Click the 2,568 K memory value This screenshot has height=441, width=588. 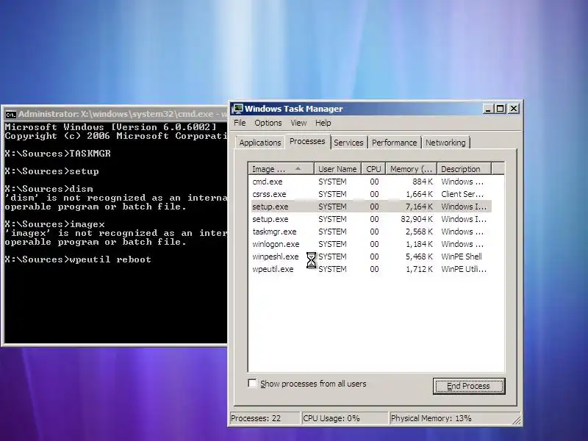point(419,232)
